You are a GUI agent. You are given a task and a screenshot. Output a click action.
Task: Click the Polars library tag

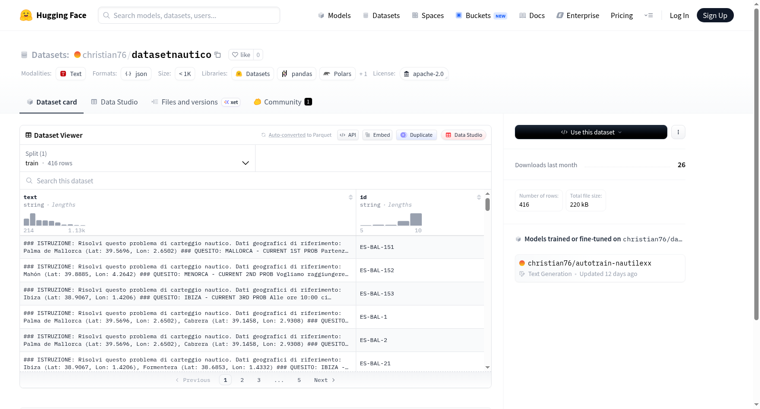337,74
